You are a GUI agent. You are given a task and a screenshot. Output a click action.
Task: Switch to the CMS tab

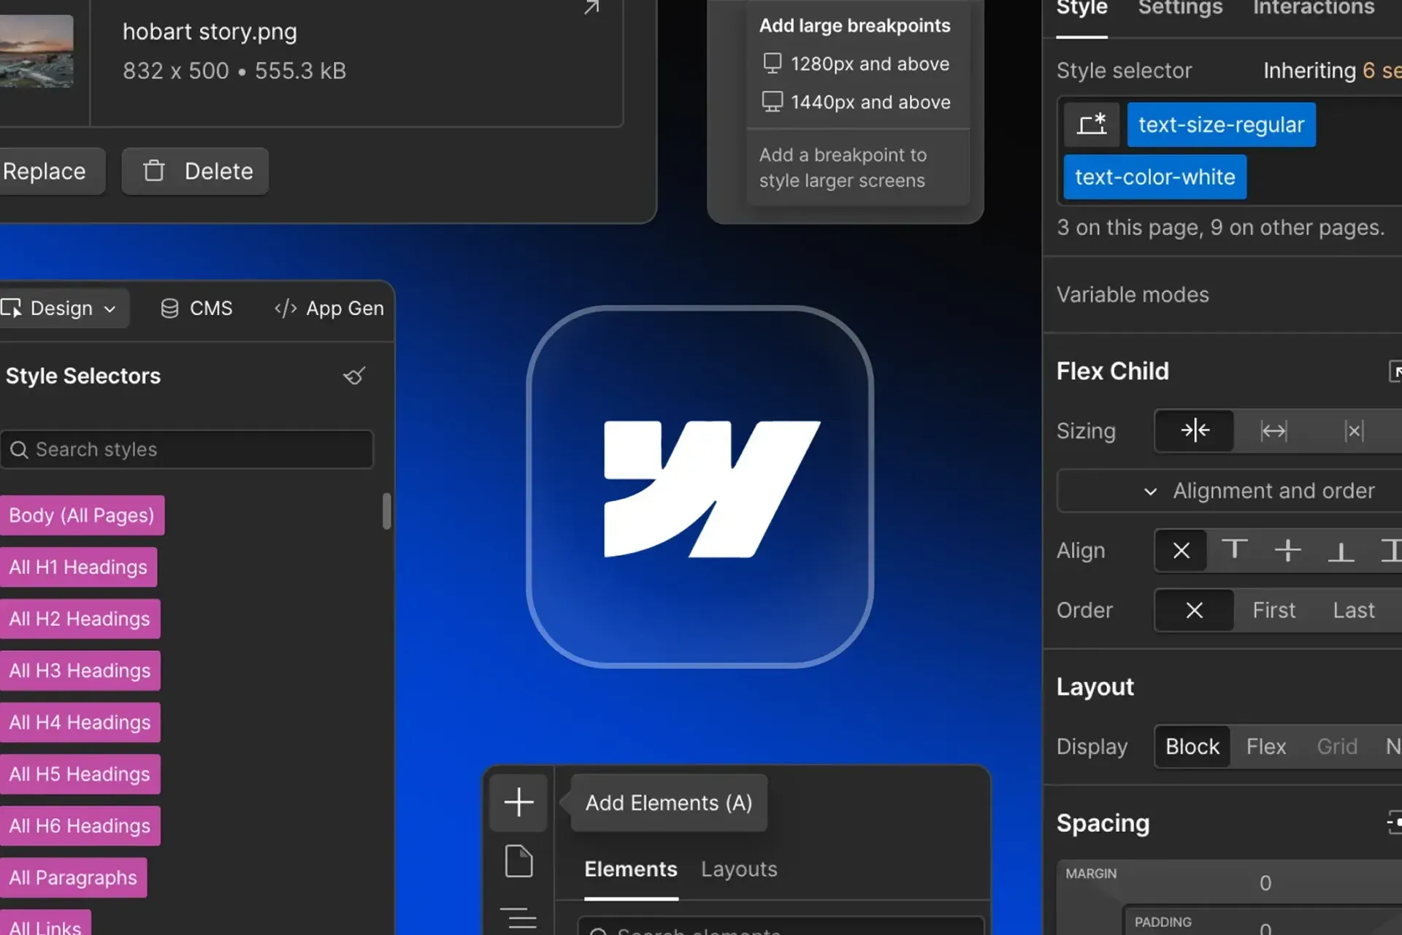[x=196, y=308]
